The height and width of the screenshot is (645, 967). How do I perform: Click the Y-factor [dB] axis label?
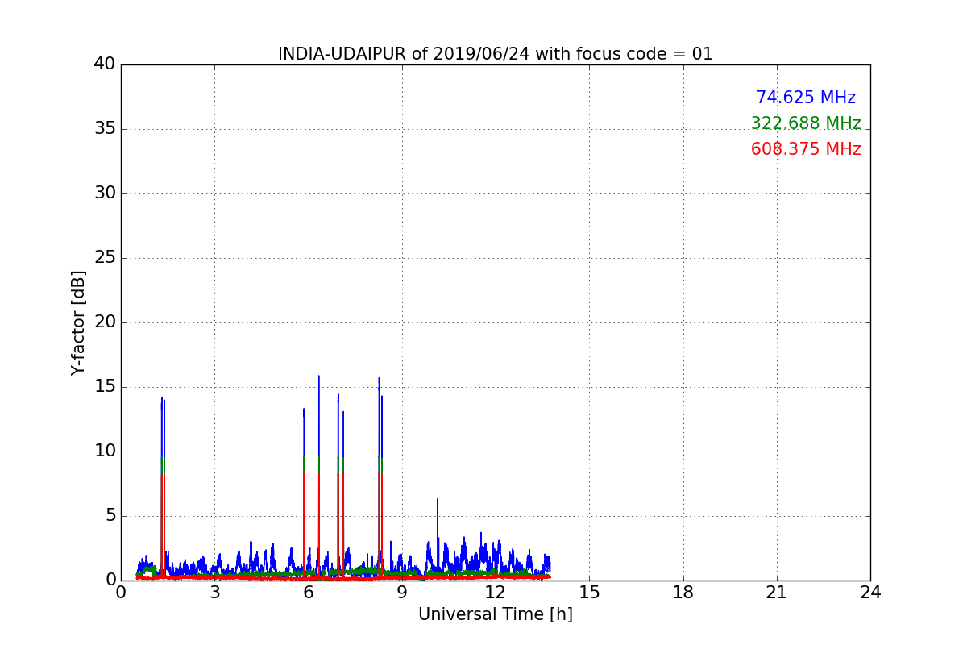click(x=78, y=322)
